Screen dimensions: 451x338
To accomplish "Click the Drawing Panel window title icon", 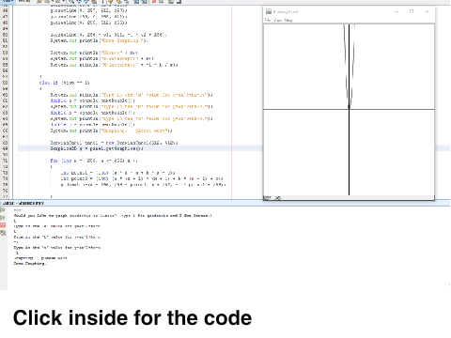I will point(269,11).
